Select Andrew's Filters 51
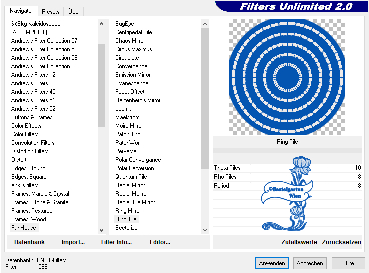Screen dimensions: 369x273 point(33,100)
